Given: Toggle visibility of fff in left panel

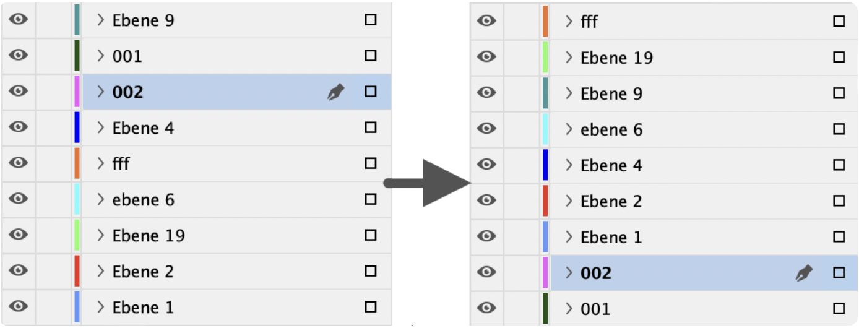Looking at the screenshot, I should (x=19, y=163).
